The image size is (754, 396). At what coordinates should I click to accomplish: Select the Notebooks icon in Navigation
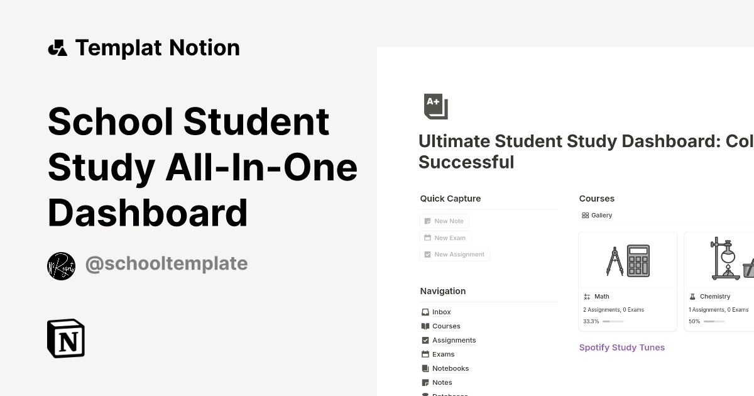(425, 368)
